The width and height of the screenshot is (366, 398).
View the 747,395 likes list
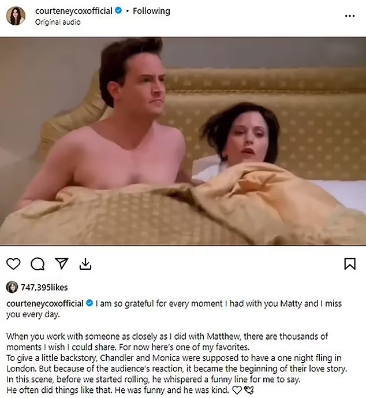[x=44, y=287]
